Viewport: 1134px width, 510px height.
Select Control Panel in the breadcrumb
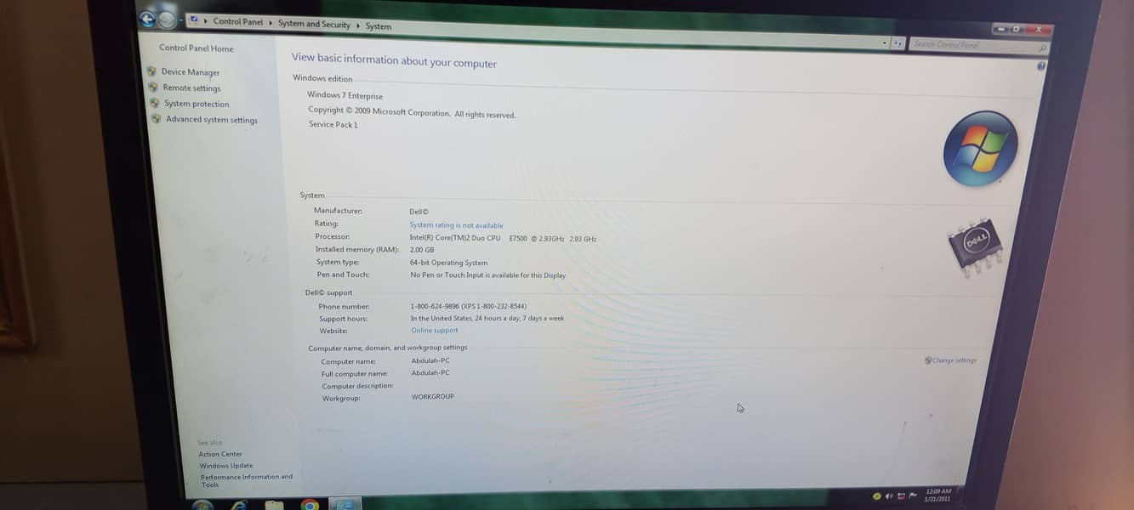pos(237,22)
